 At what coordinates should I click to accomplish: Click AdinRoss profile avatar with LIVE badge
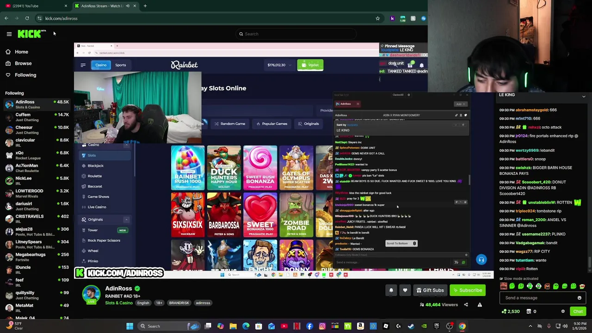(91, 295)
